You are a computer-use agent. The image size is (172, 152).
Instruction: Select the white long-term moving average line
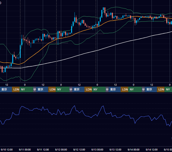[79, 55]
